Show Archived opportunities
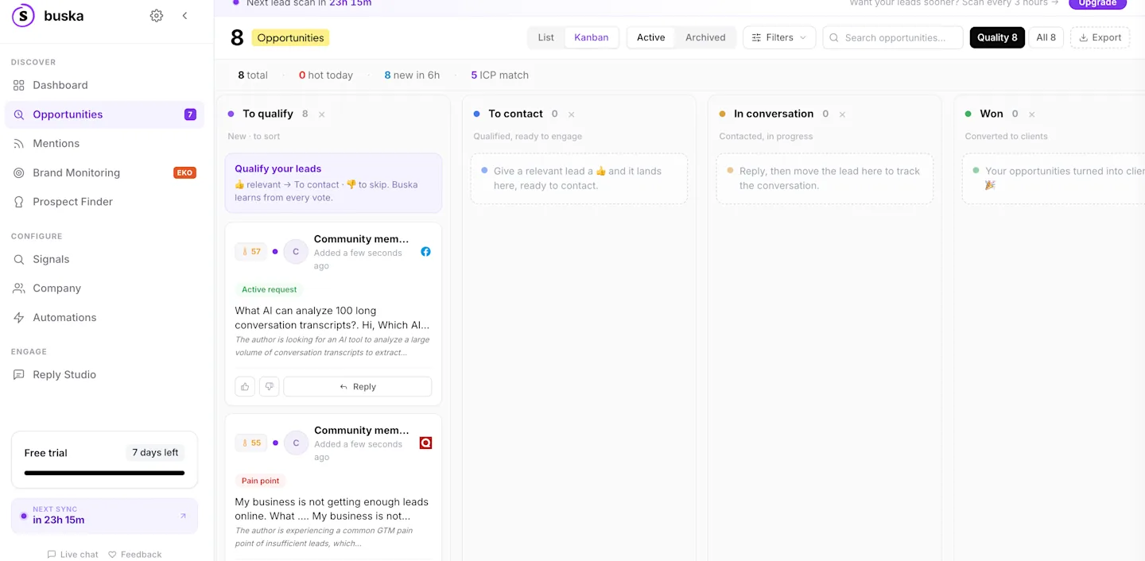Viewport: 1145px width, 561px height. [705, 37]
